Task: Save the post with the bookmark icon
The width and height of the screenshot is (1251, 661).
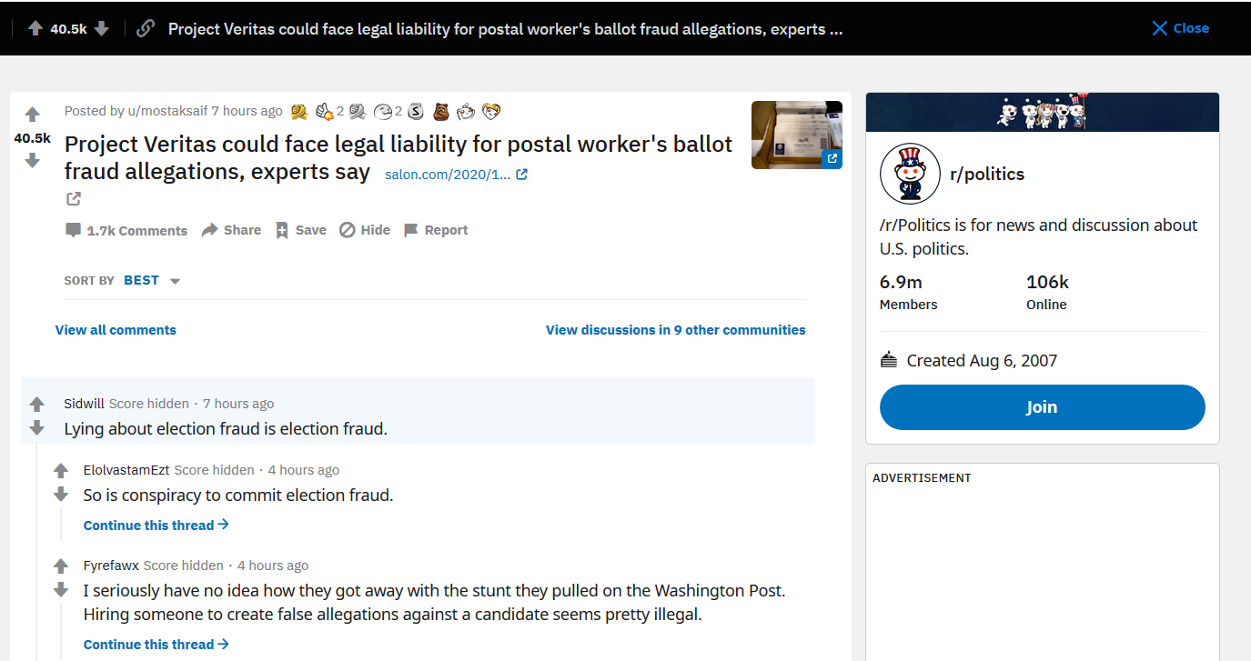Action: point(300,230)
